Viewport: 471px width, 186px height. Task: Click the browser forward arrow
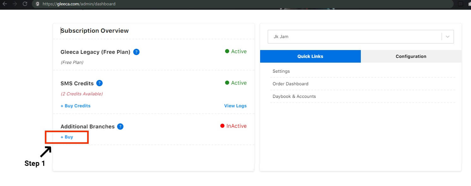(15, 4)
